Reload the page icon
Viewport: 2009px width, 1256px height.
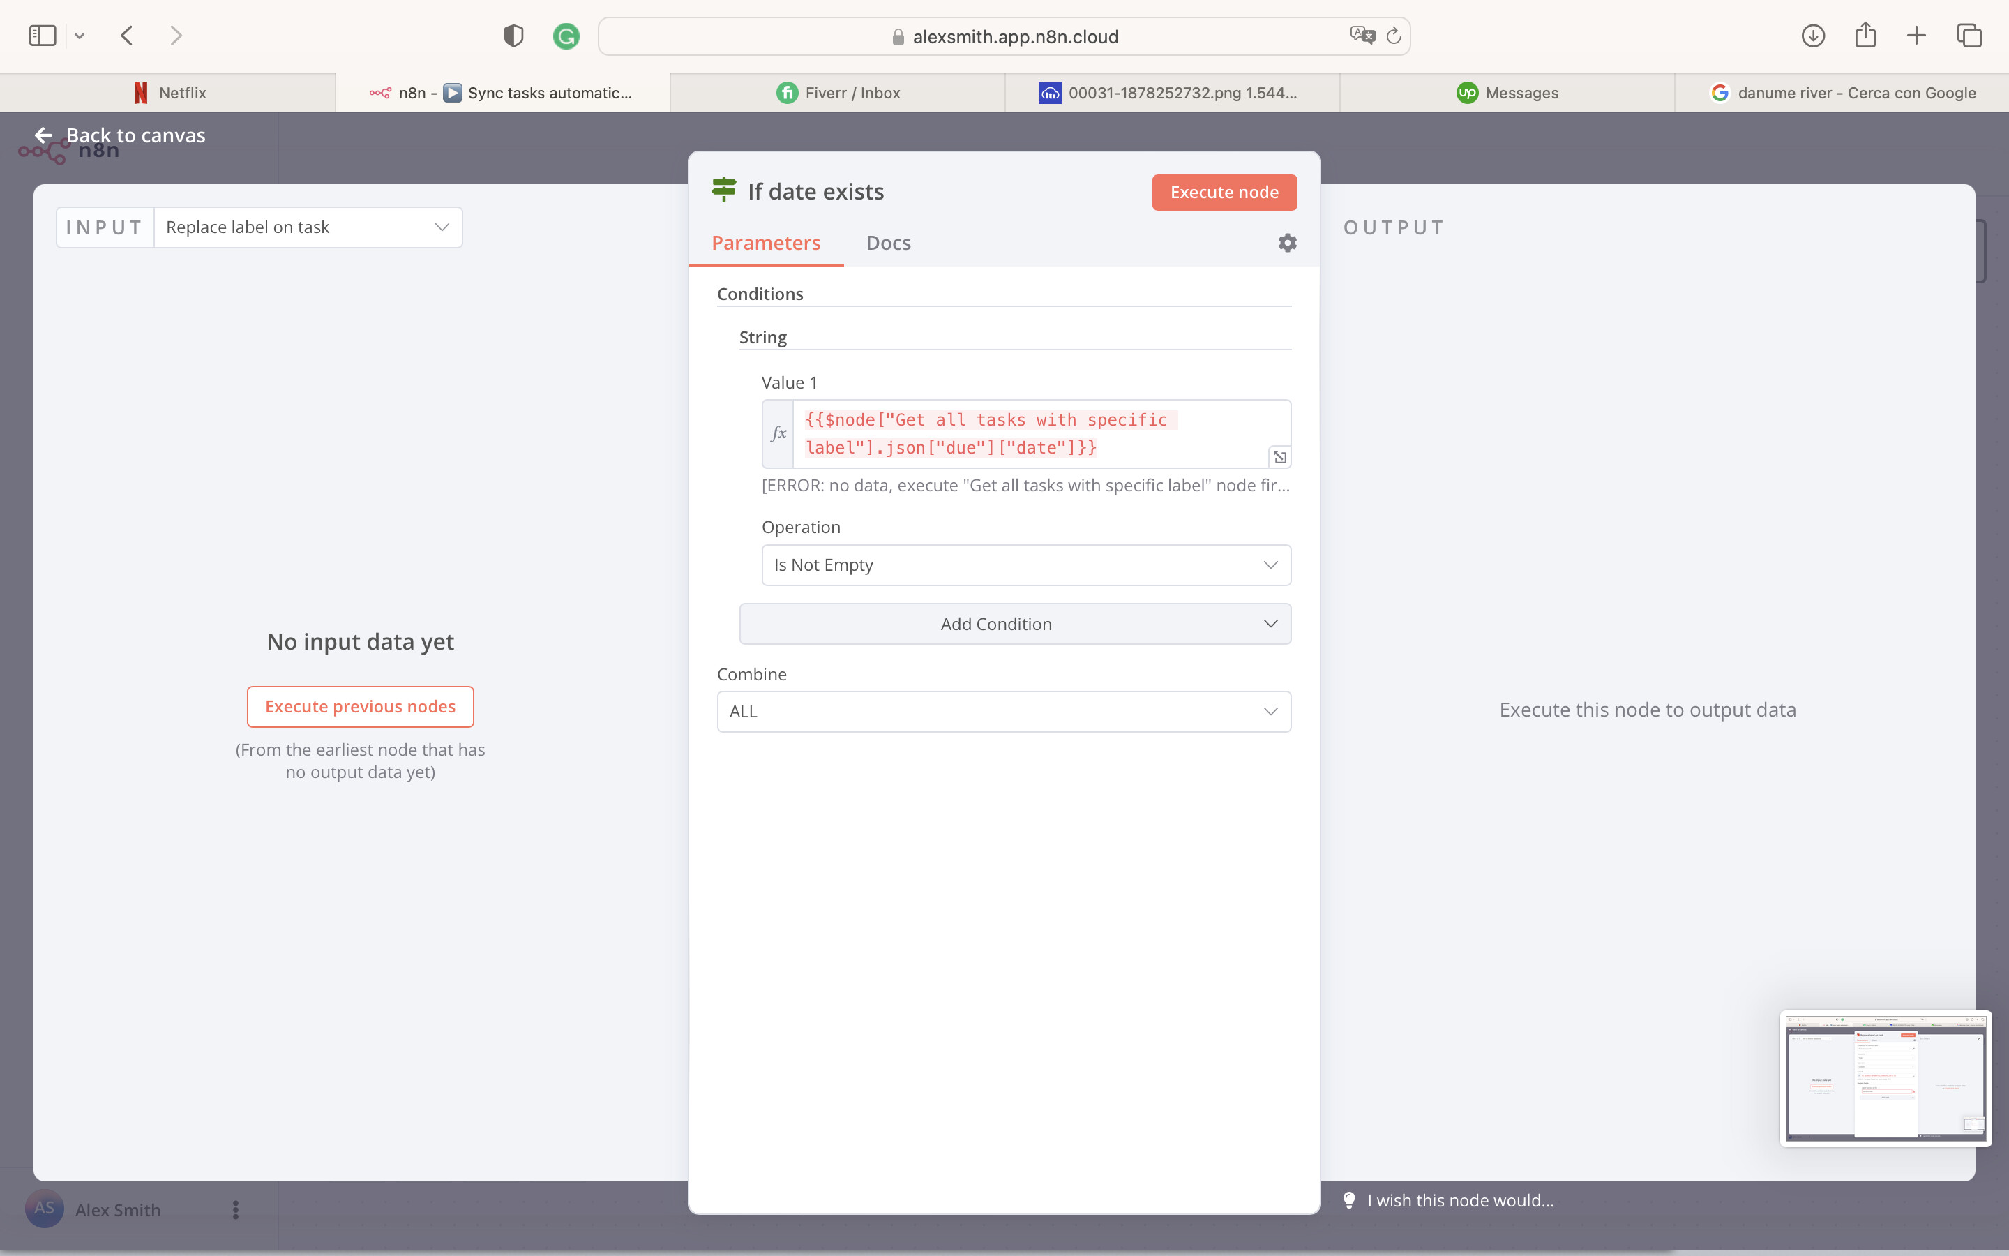1394,36
